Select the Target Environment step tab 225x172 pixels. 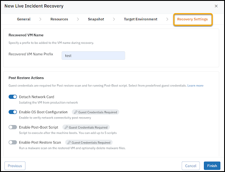pyautogui.click(x=141, y=19)
